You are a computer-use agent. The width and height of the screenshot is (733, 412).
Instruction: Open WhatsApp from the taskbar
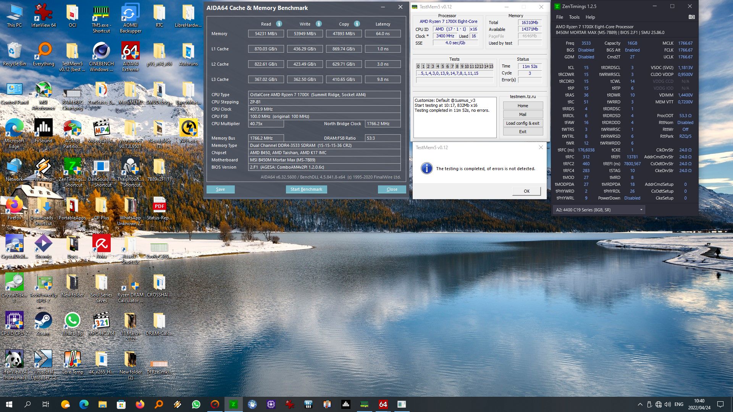tap(196, 404)
